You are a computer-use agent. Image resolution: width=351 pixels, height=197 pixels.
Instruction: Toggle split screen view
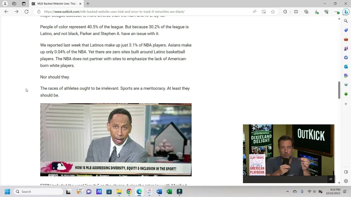tap(296, 11)
